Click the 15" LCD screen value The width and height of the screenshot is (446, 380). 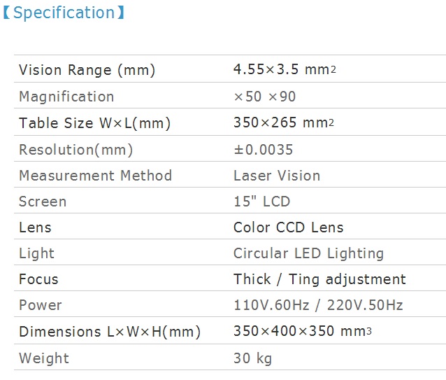click(261, 202)
